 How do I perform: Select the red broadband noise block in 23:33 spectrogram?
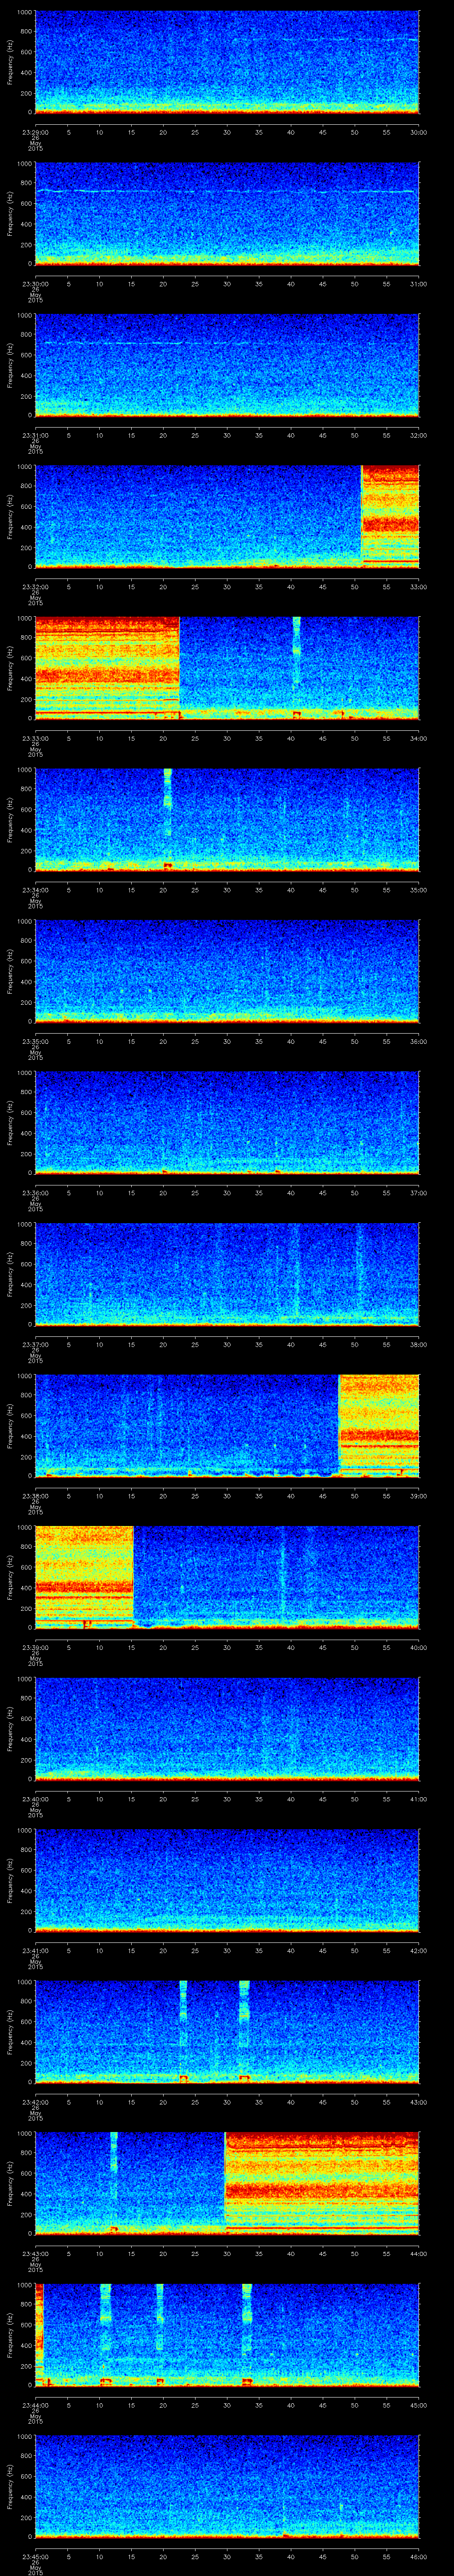pyautogui.click(x=107, y=668)
